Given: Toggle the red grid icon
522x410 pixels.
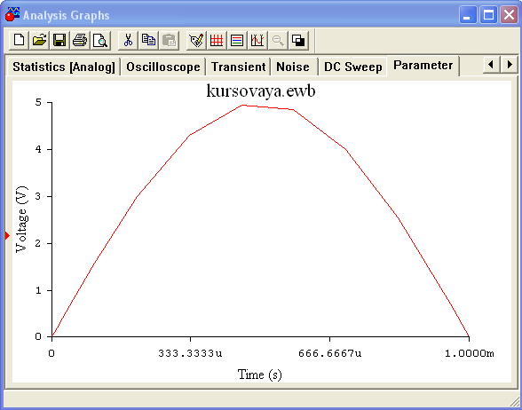Looking at the screenshot, I should click(x=217, y=41).
